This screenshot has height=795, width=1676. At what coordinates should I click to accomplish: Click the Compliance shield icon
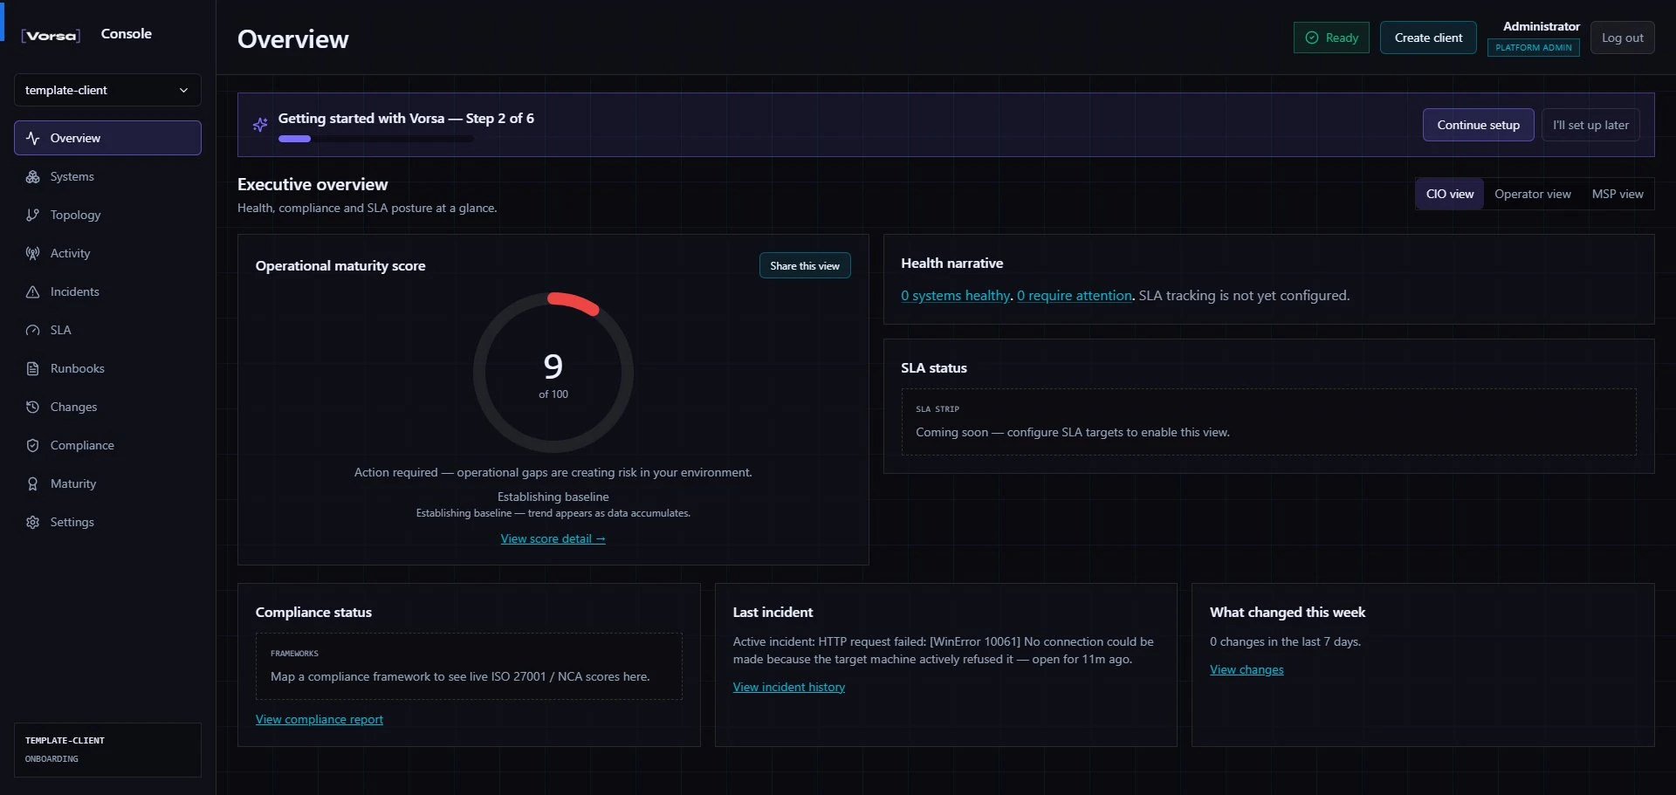point(32,445)
